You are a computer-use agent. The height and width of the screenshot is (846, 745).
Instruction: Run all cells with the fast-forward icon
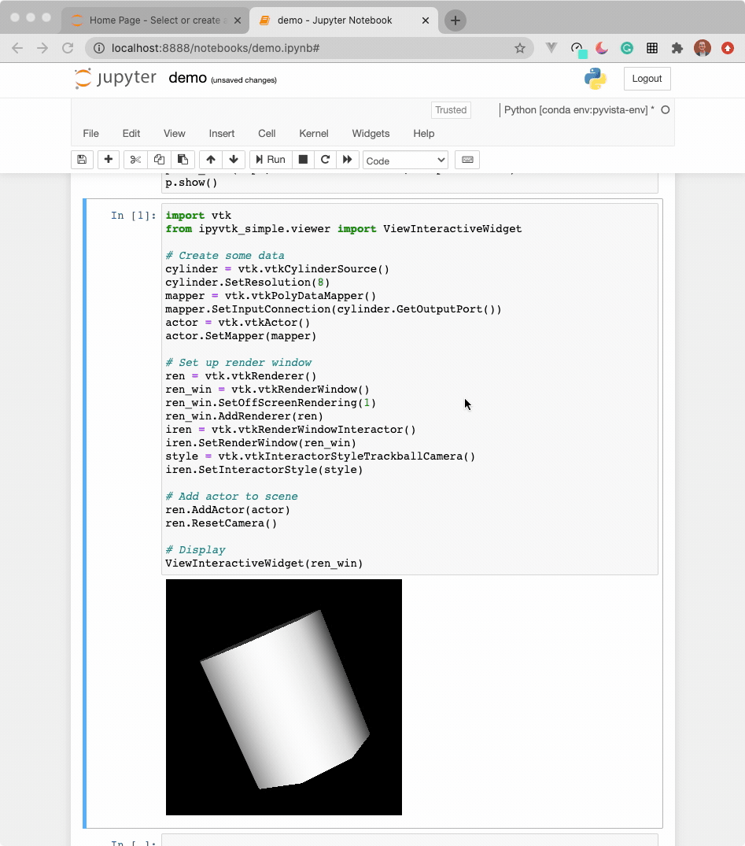(x=348, y=159)
